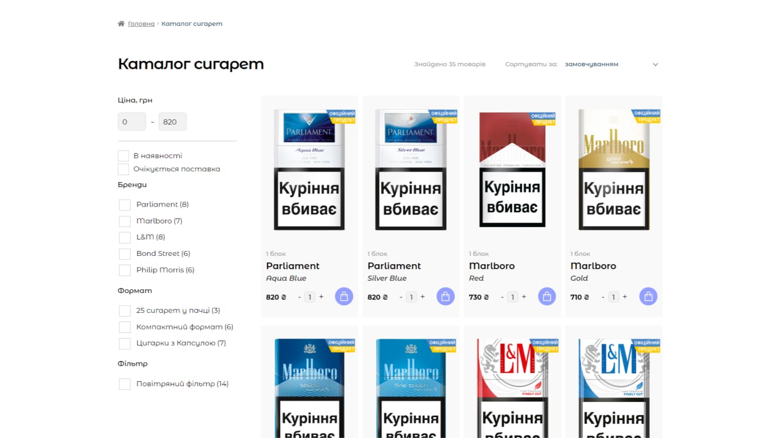784x438 pixels.
Task: Increase quantity of Marlboro Red
Action: [524, 297]
